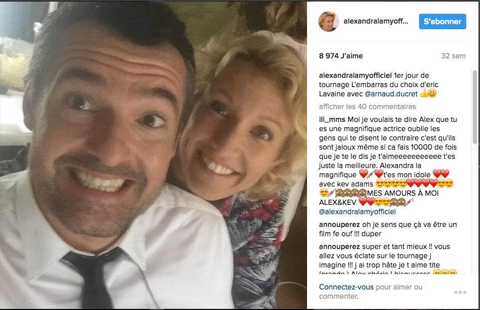Click heart emojis after t'es mon idole
This screenshot has height=310, width=480.
click(x=441, y=174)
